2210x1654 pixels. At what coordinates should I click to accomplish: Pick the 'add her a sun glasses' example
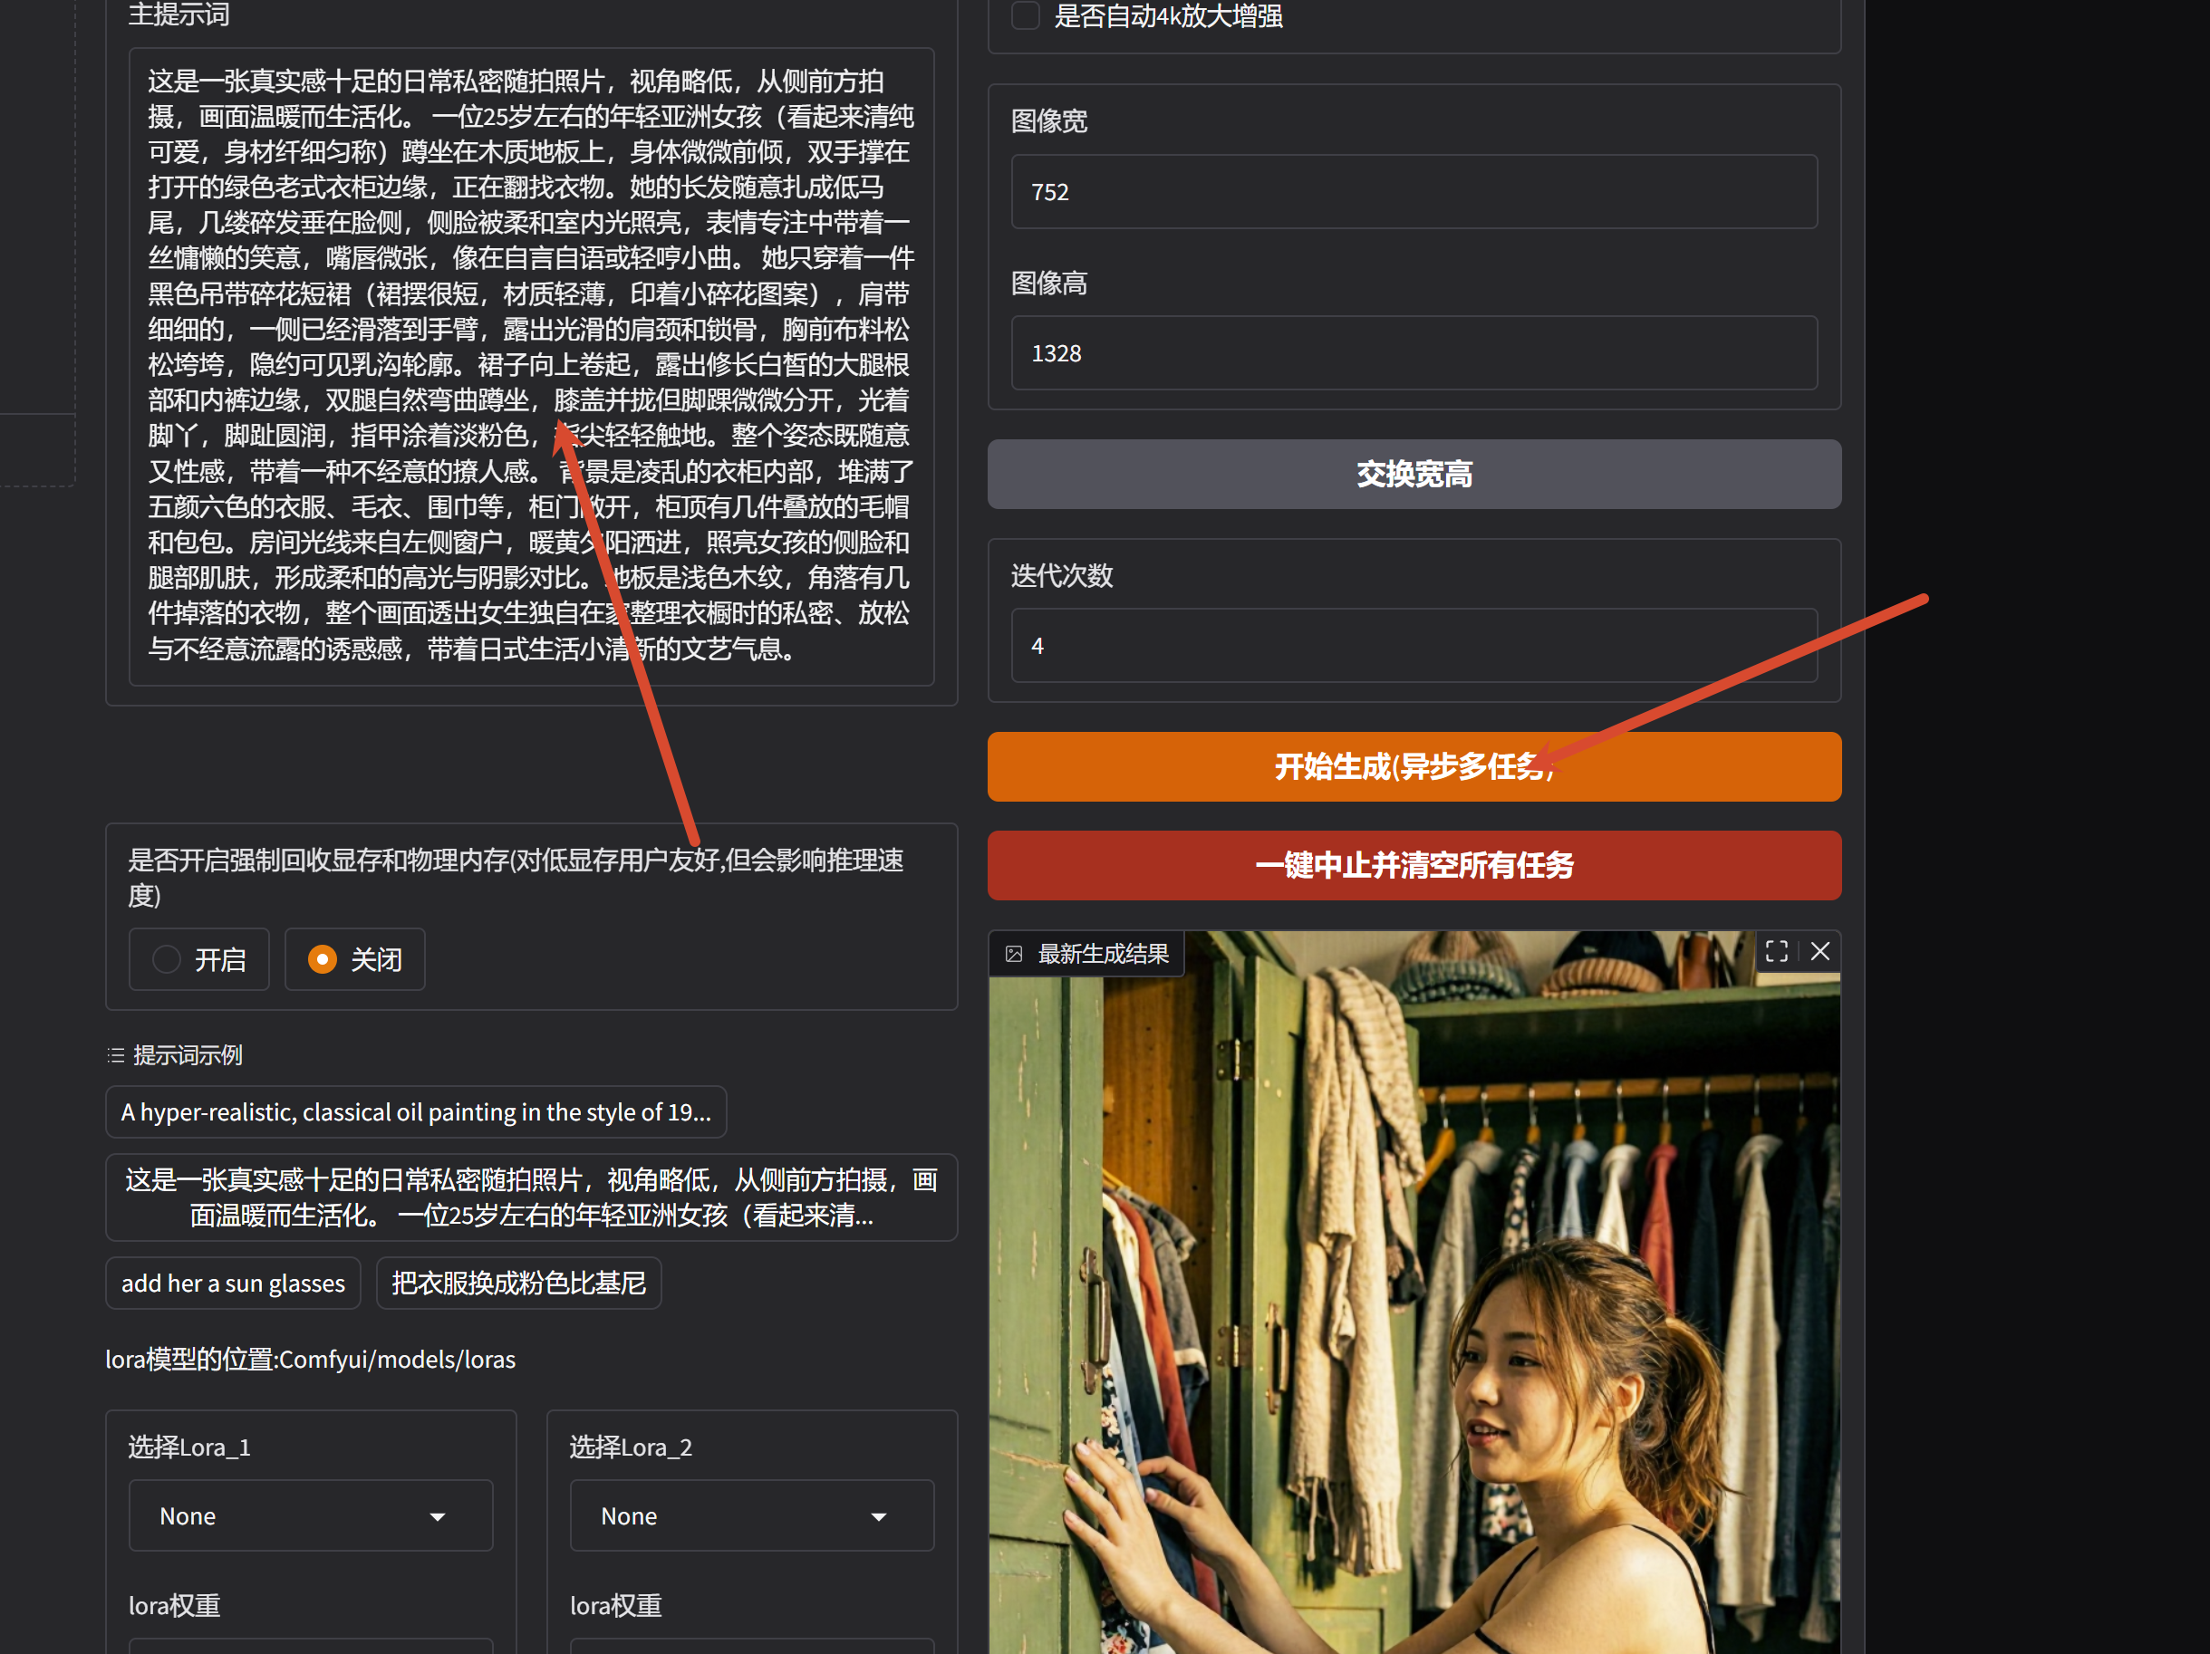tap(233, 1283)
